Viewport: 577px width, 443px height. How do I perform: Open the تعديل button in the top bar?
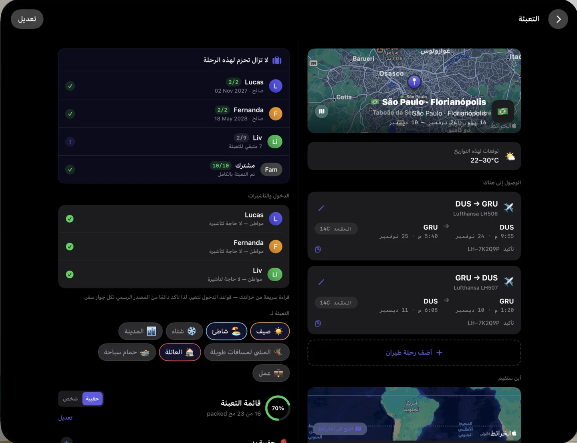tap(27, 19)
